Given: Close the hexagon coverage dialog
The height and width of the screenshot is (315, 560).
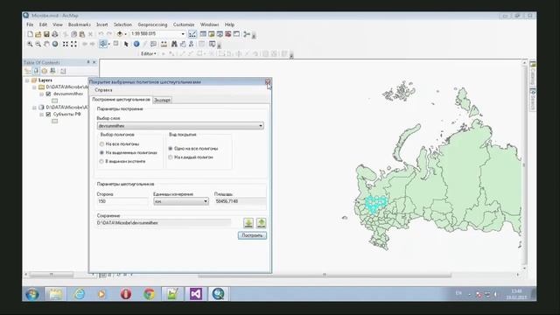Looking at the screenshot, I should pos(268,82).
